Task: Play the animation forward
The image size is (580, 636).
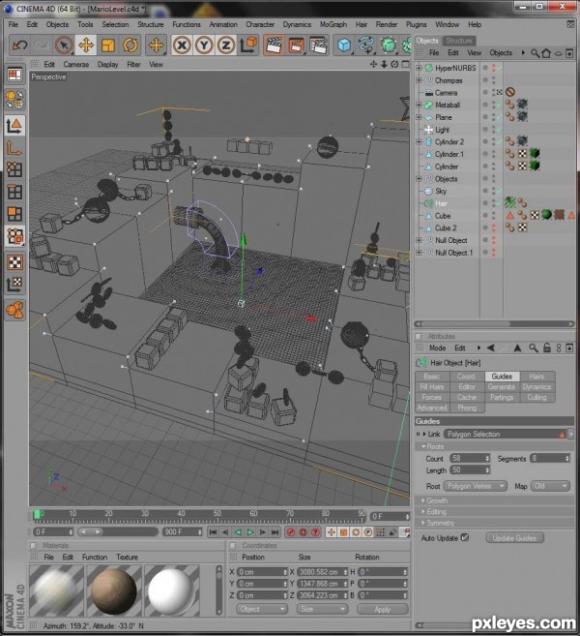Action: pos(250,532)
